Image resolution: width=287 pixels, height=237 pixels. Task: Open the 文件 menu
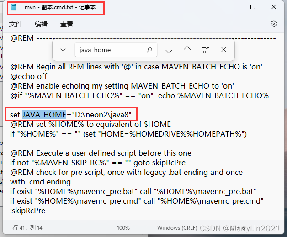pos(16,24)
